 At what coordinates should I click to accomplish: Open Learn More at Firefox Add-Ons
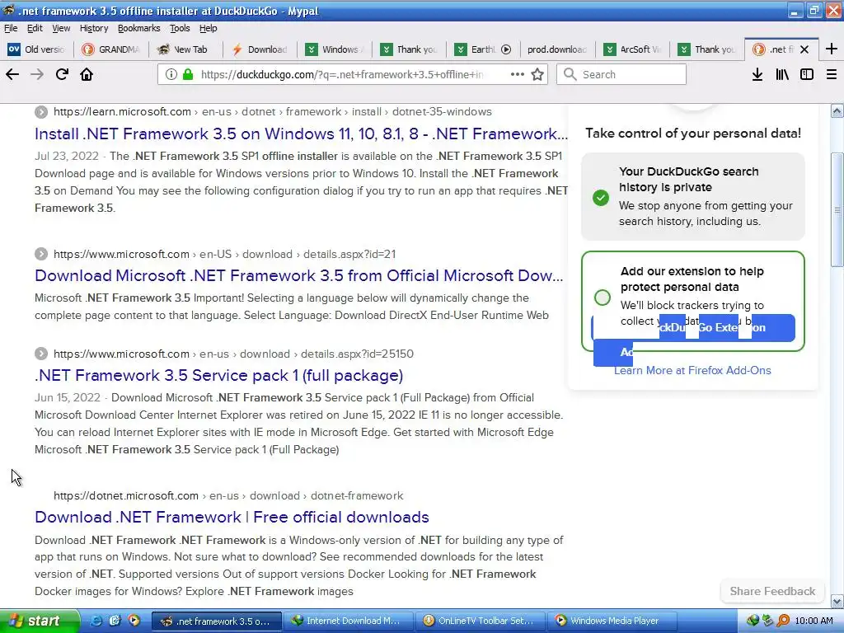tap(692, 370)
